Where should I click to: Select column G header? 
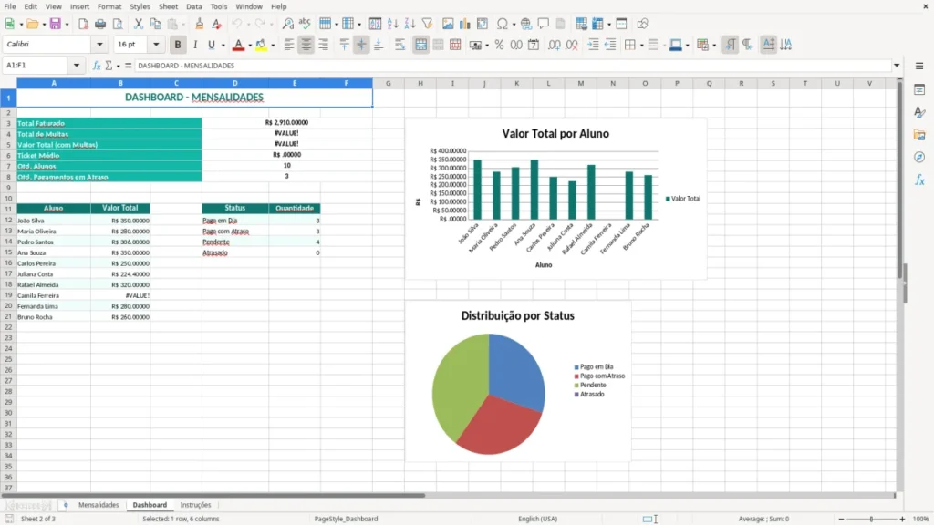pos(389,83)
